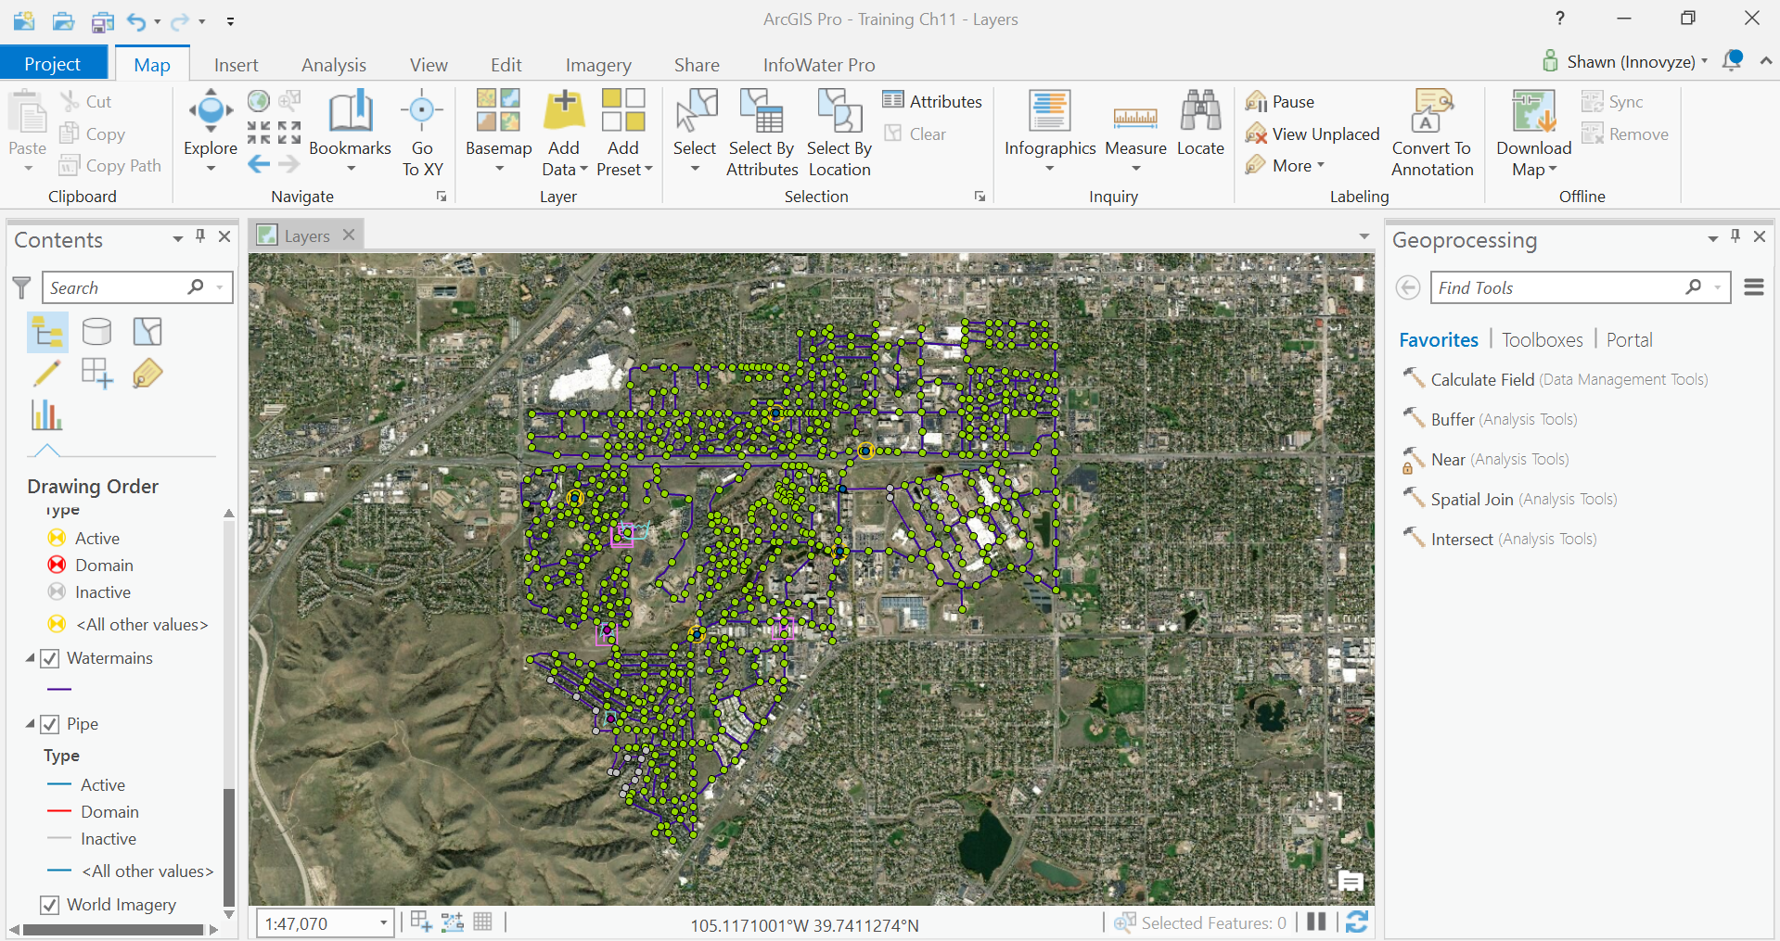
Task: Open Select By Attributes
Action: [762, 110]
